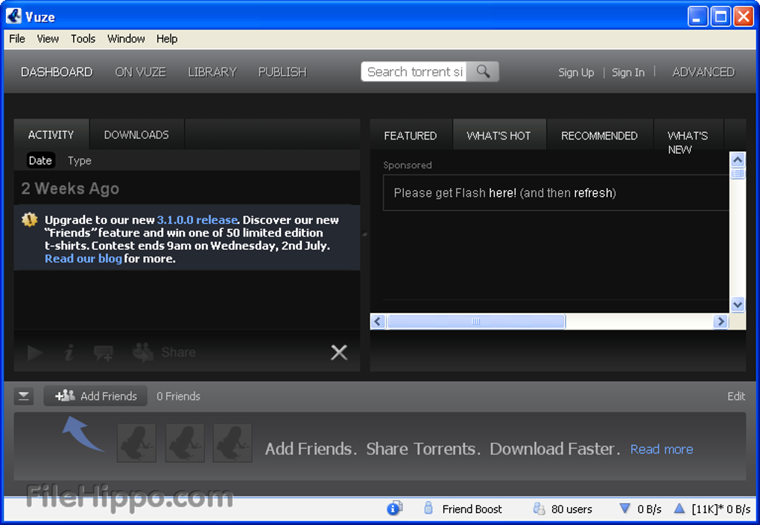Open the Tools menu
The width and height of the screenshot is (760, 525).
pyautogui.click(x=83, y=39)
